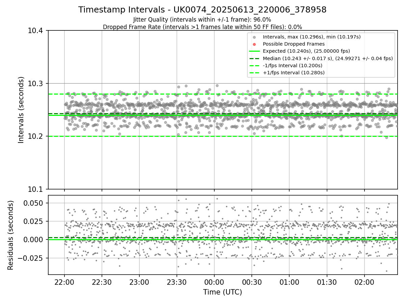This screenshot has height=304, width=405.
Task: Click legend entry 'Expected (10.240s), (25.00000 fps)'
Action: [306, 51]
